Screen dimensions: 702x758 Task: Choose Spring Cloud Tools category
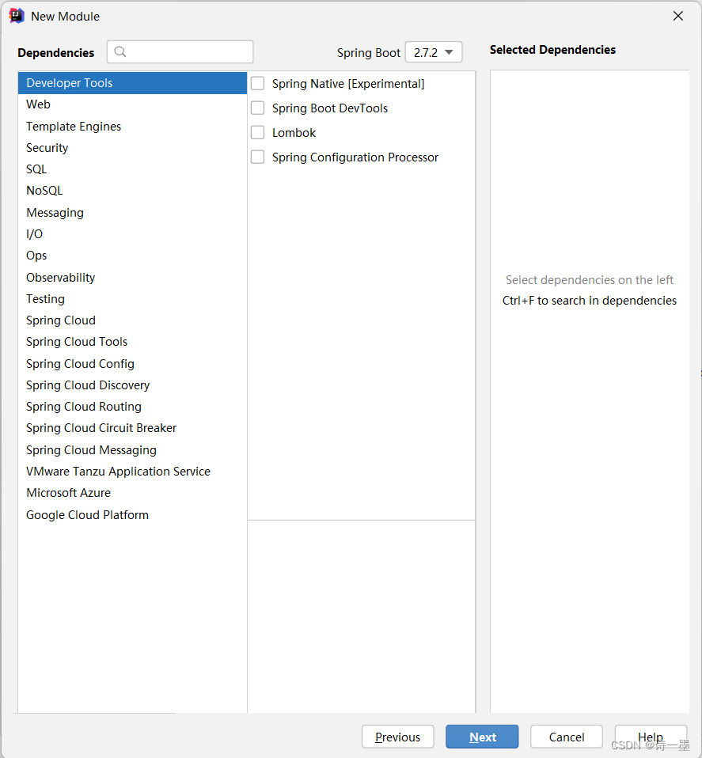pyautogui.click(x=132, y=342)
